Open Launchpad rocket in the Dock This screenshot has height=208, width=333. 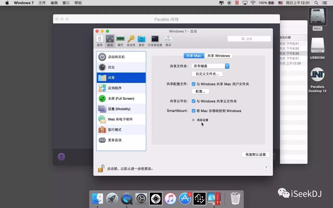click(x=112, y=199)
